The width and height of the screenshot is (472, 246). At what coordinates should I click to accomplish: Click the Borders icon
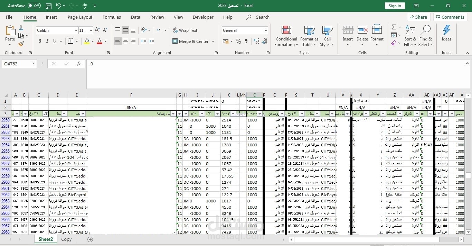pyautogui.click(x=70, y=41)
